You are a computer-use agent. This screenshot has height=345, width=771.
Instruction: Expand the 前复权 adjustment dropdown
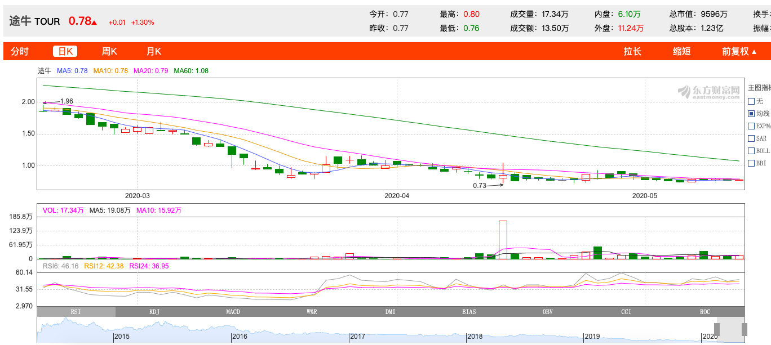[x=739, y=51]
